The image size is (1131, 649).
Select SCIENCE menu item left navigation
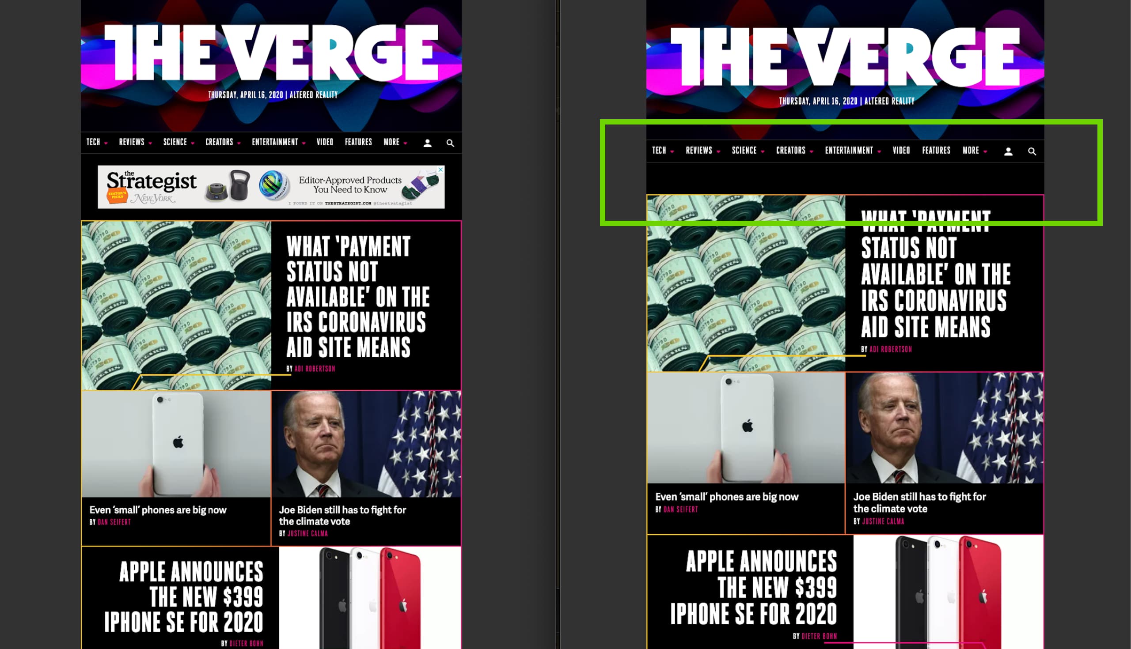[x=174, y=143]
